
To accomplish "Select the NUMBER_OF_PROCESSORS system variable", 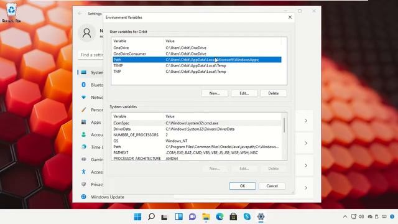I will coord(197,135).
